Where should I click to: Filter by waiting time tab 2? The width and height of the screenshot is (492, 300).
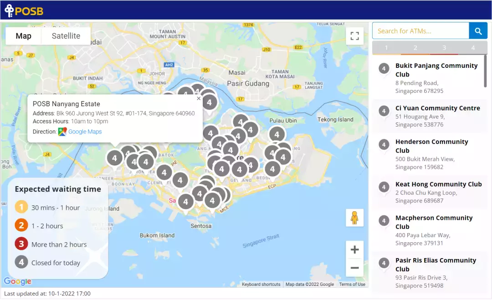pos(415,48)
